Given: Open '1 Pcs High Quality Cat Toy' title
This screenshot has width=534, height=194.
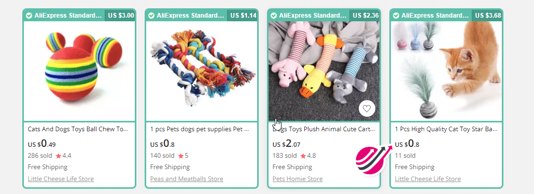Looking at the screenshot, I should click(446, 130).
